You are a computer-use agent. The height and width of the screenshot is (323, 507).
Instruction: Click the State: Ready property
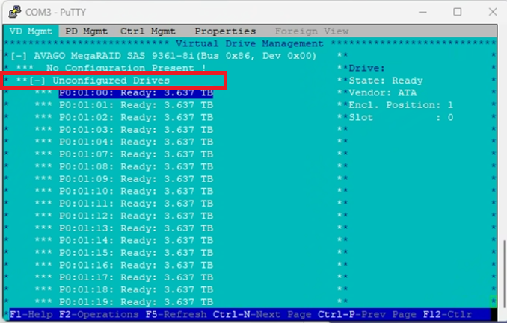click(x=386, y=81)
